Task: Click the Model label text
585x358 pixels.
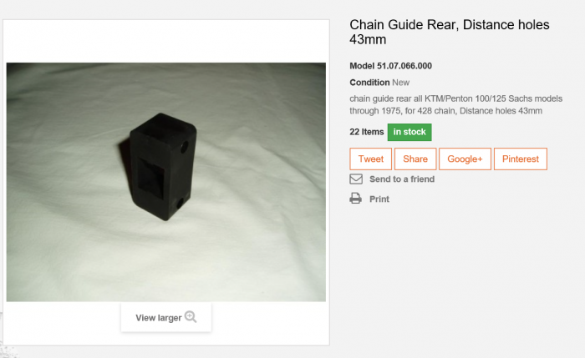Action: (362, 66)
